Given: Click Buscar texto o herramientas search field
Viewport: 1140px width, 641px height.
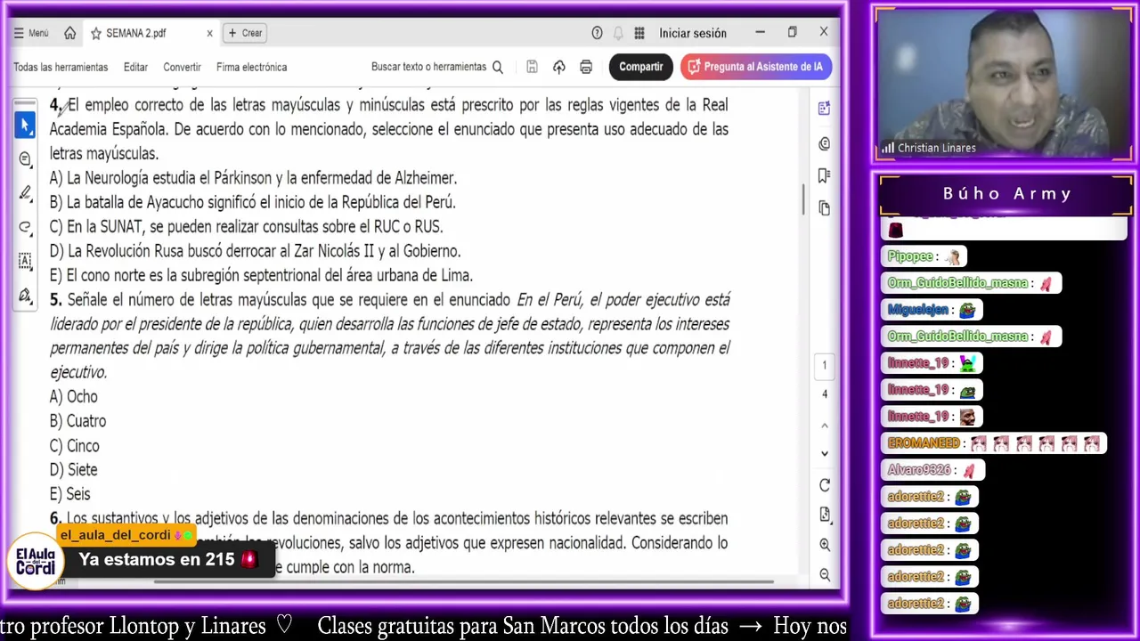Looking at the screenshot, I should (428, 67).
